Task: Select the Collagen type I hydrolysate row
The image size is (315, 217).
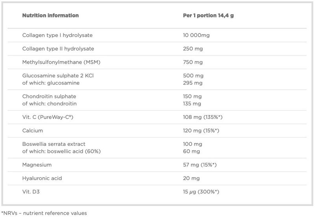Action: click(x=157, y=35)
